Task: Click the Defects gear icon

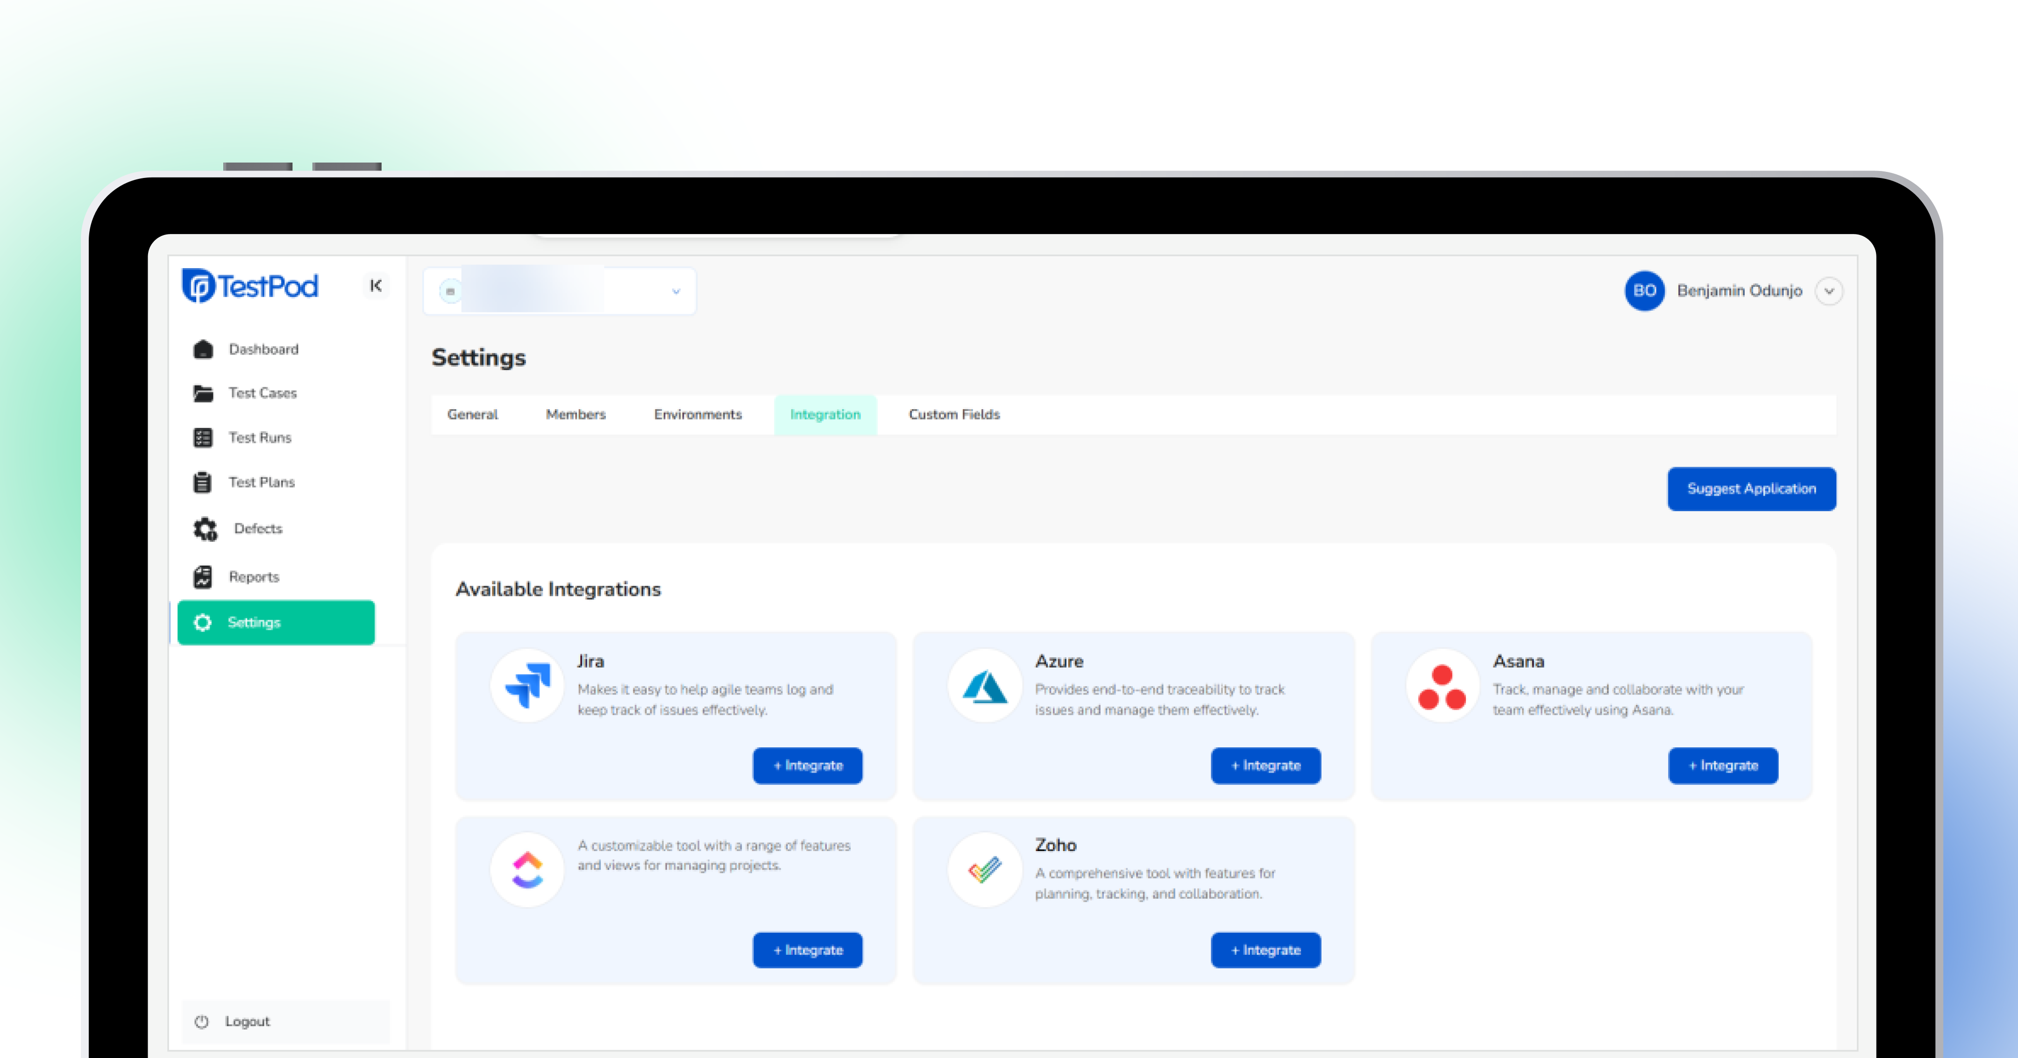Action: tap(205, 529)
